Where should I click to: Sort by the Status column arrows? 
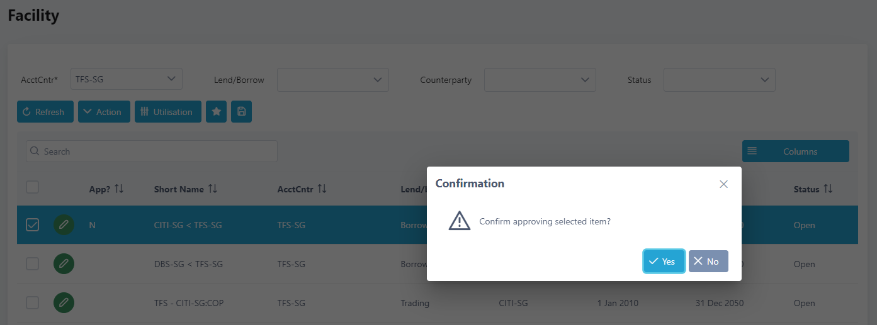(828, 189)
